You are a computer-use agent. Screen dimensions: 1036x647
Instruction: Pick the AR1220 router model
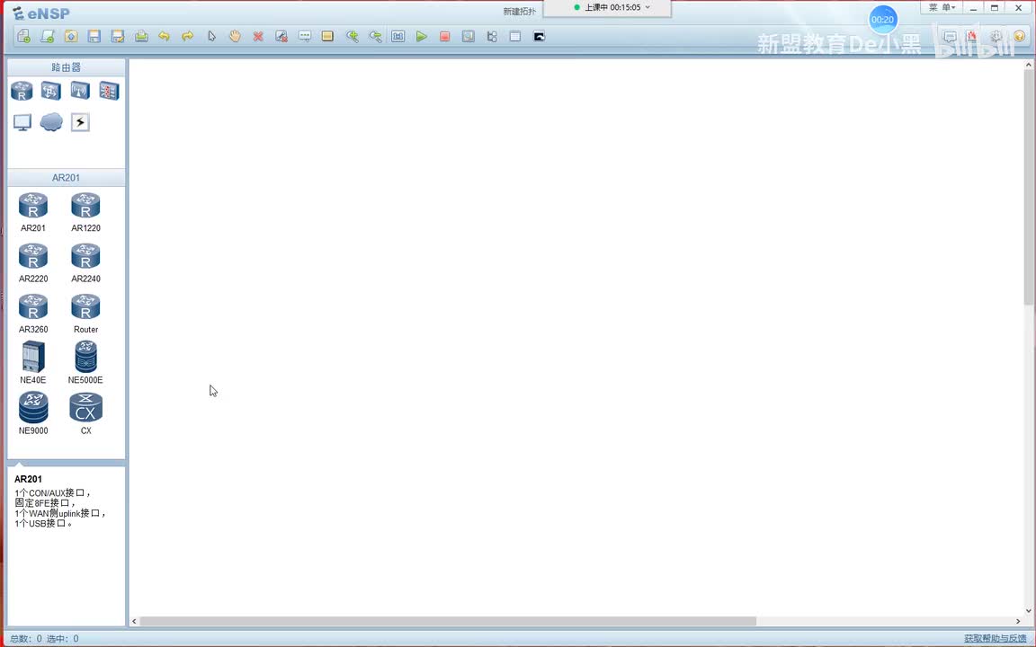pos(86,213)
